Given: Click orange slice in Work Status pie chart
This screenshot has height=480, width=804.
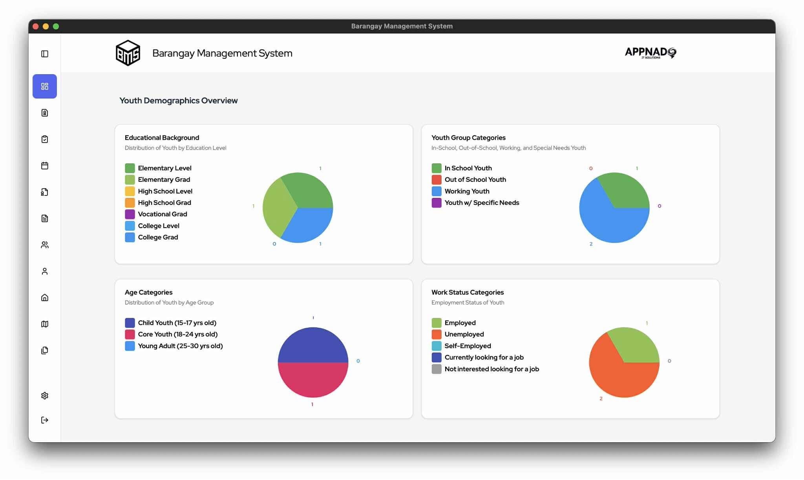Looking at the screenshot, I should pyautogui.click(x=616, y=375).
